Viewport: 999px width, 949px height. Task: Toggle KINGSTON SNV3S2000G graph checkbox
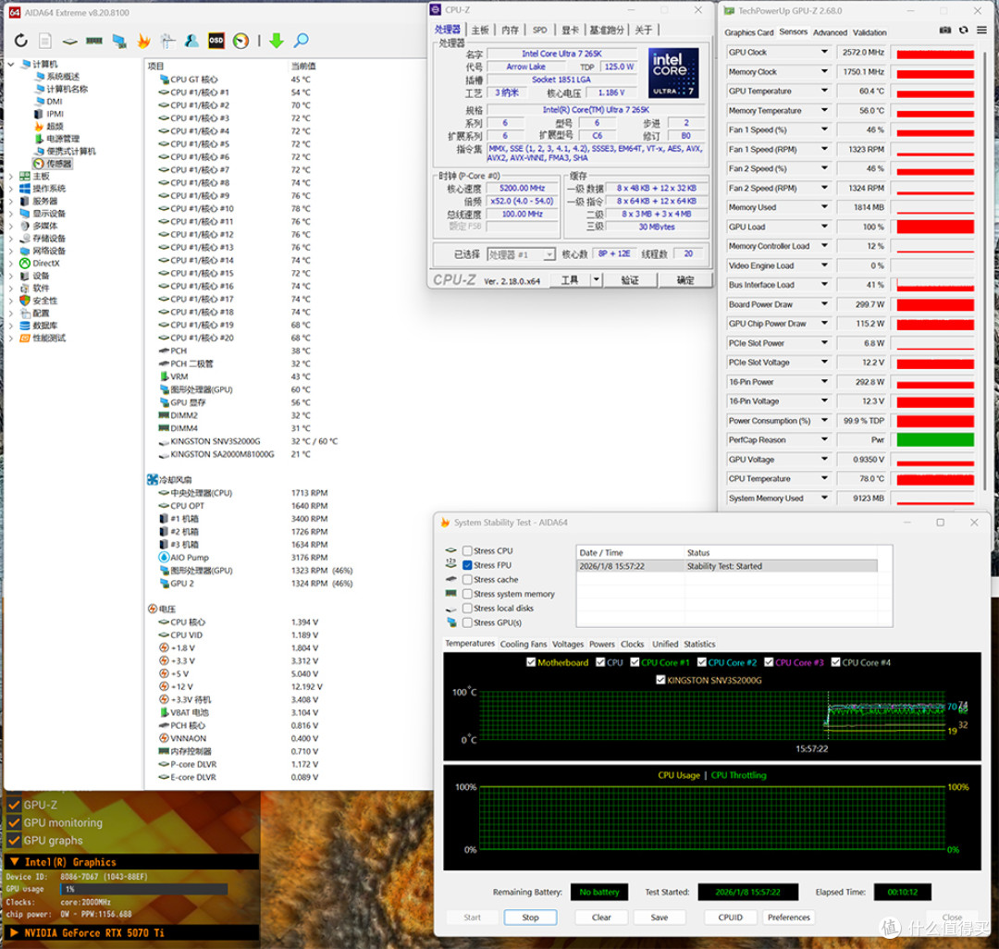point(660,680)
